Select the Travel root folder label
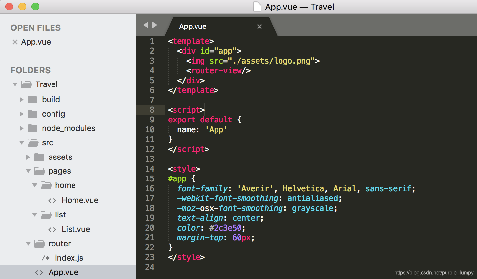Image resolution: width=477 pixels, height=279 pixels. tap(47, 84)
